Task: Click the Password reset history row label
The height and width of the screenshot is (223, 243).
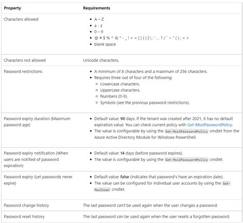Action: tap(24, 217)
